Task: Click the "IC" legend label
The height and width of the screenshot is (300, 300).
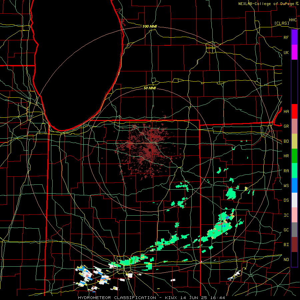Action: [286, 215]
